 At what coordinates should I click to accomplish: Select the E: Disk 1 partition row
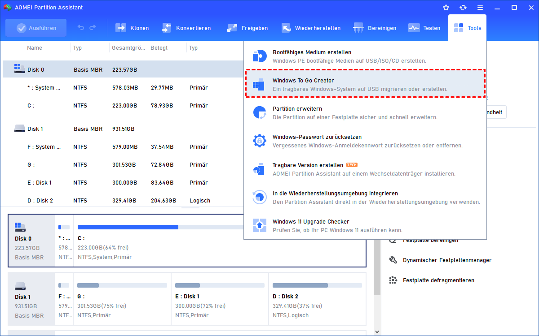click(124, 182)
